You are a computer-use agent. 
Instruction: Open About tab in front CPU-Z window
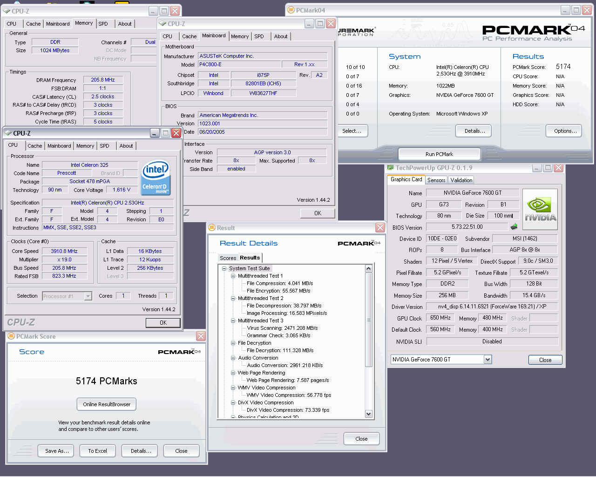coord(126,146)
